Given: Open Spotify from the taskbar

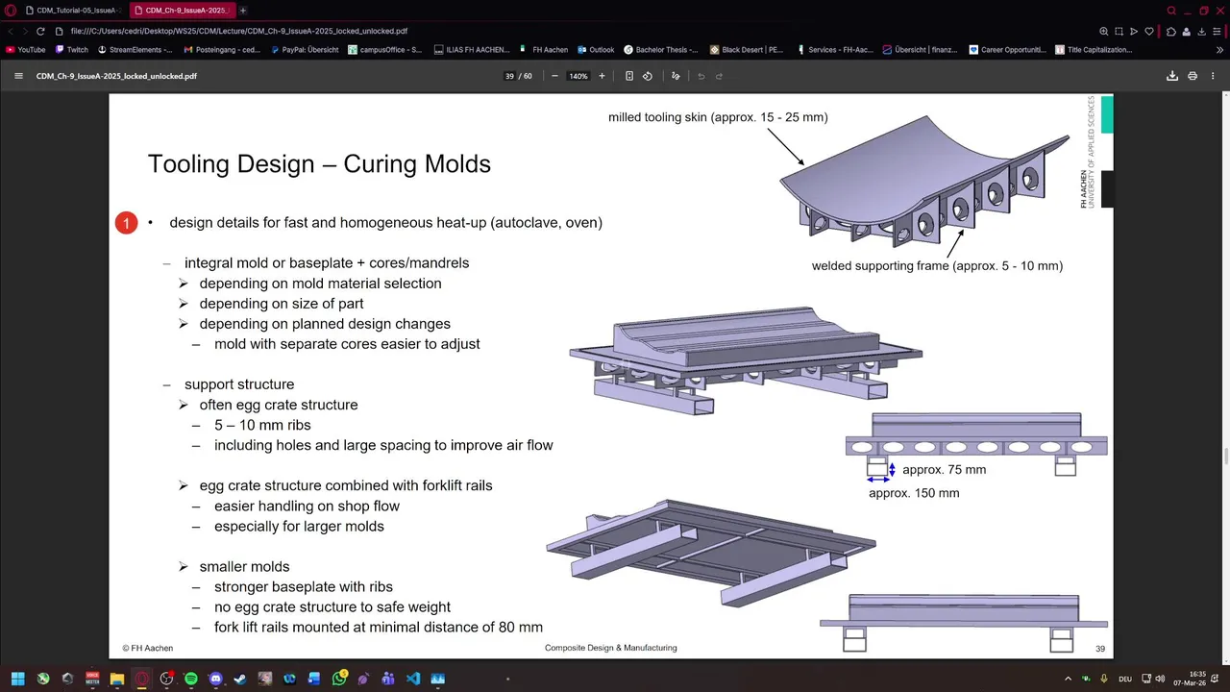Looking at the screenshot, I should (x=191, y=679).
